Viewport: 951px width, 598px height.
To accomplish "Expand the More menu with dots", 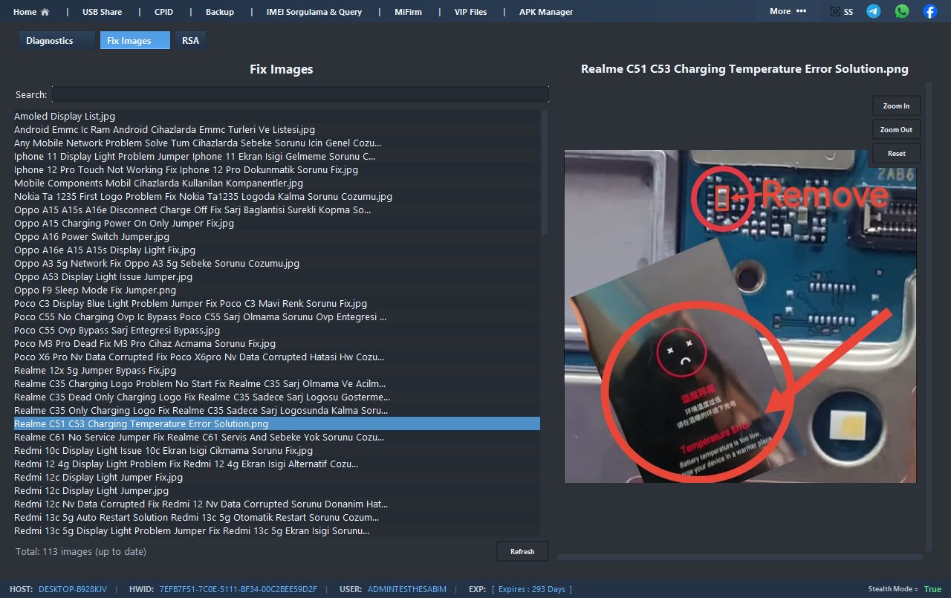I will [788, 11].
